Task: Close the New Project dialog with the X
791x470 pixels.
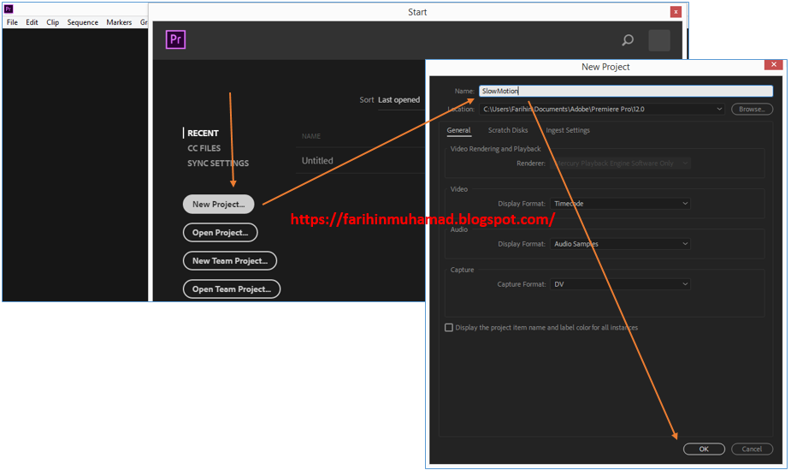Action: coord(773,64)
